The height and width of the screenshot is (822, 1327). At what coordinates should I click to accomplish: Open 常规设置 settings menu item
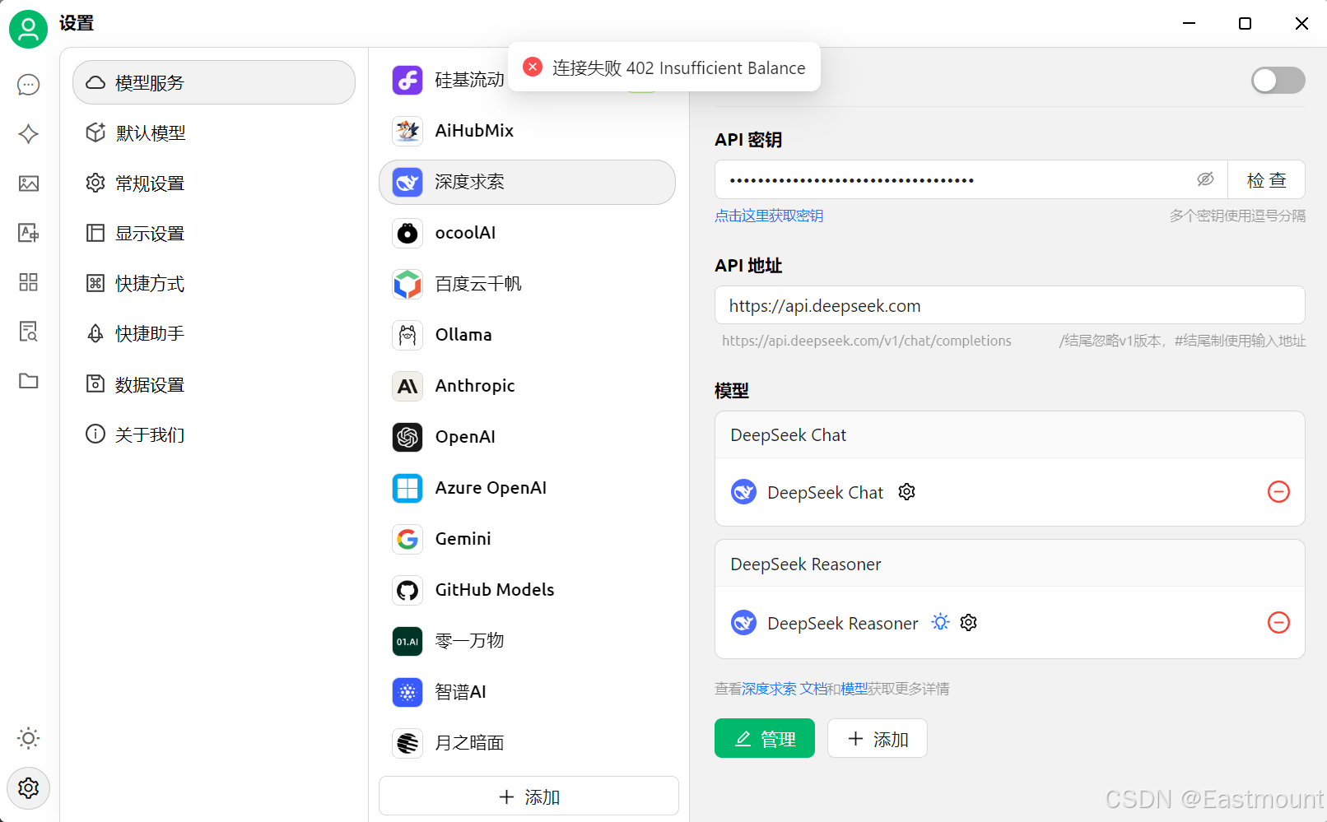tap(214, 183)
